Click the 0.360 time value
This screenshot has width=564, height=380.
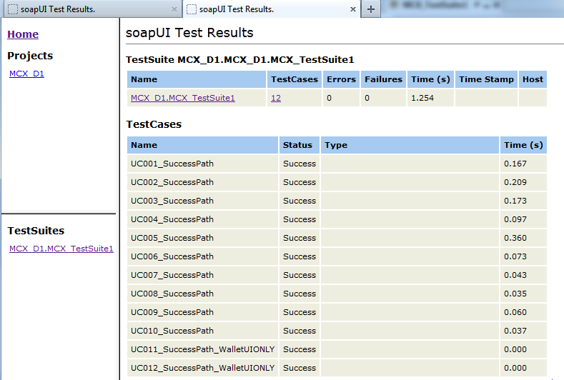point(515,238)
